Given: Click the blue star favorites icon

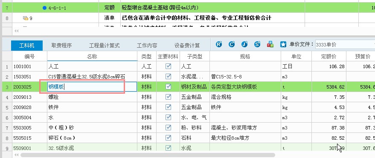Looking at the screenshot, I should click(x=283, y=44).
